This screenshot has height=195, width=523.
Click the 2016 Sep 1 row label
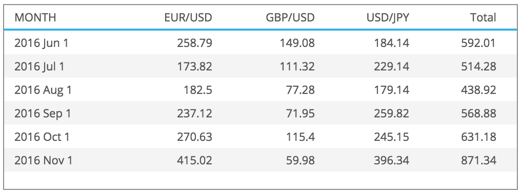tap(43, 114)
